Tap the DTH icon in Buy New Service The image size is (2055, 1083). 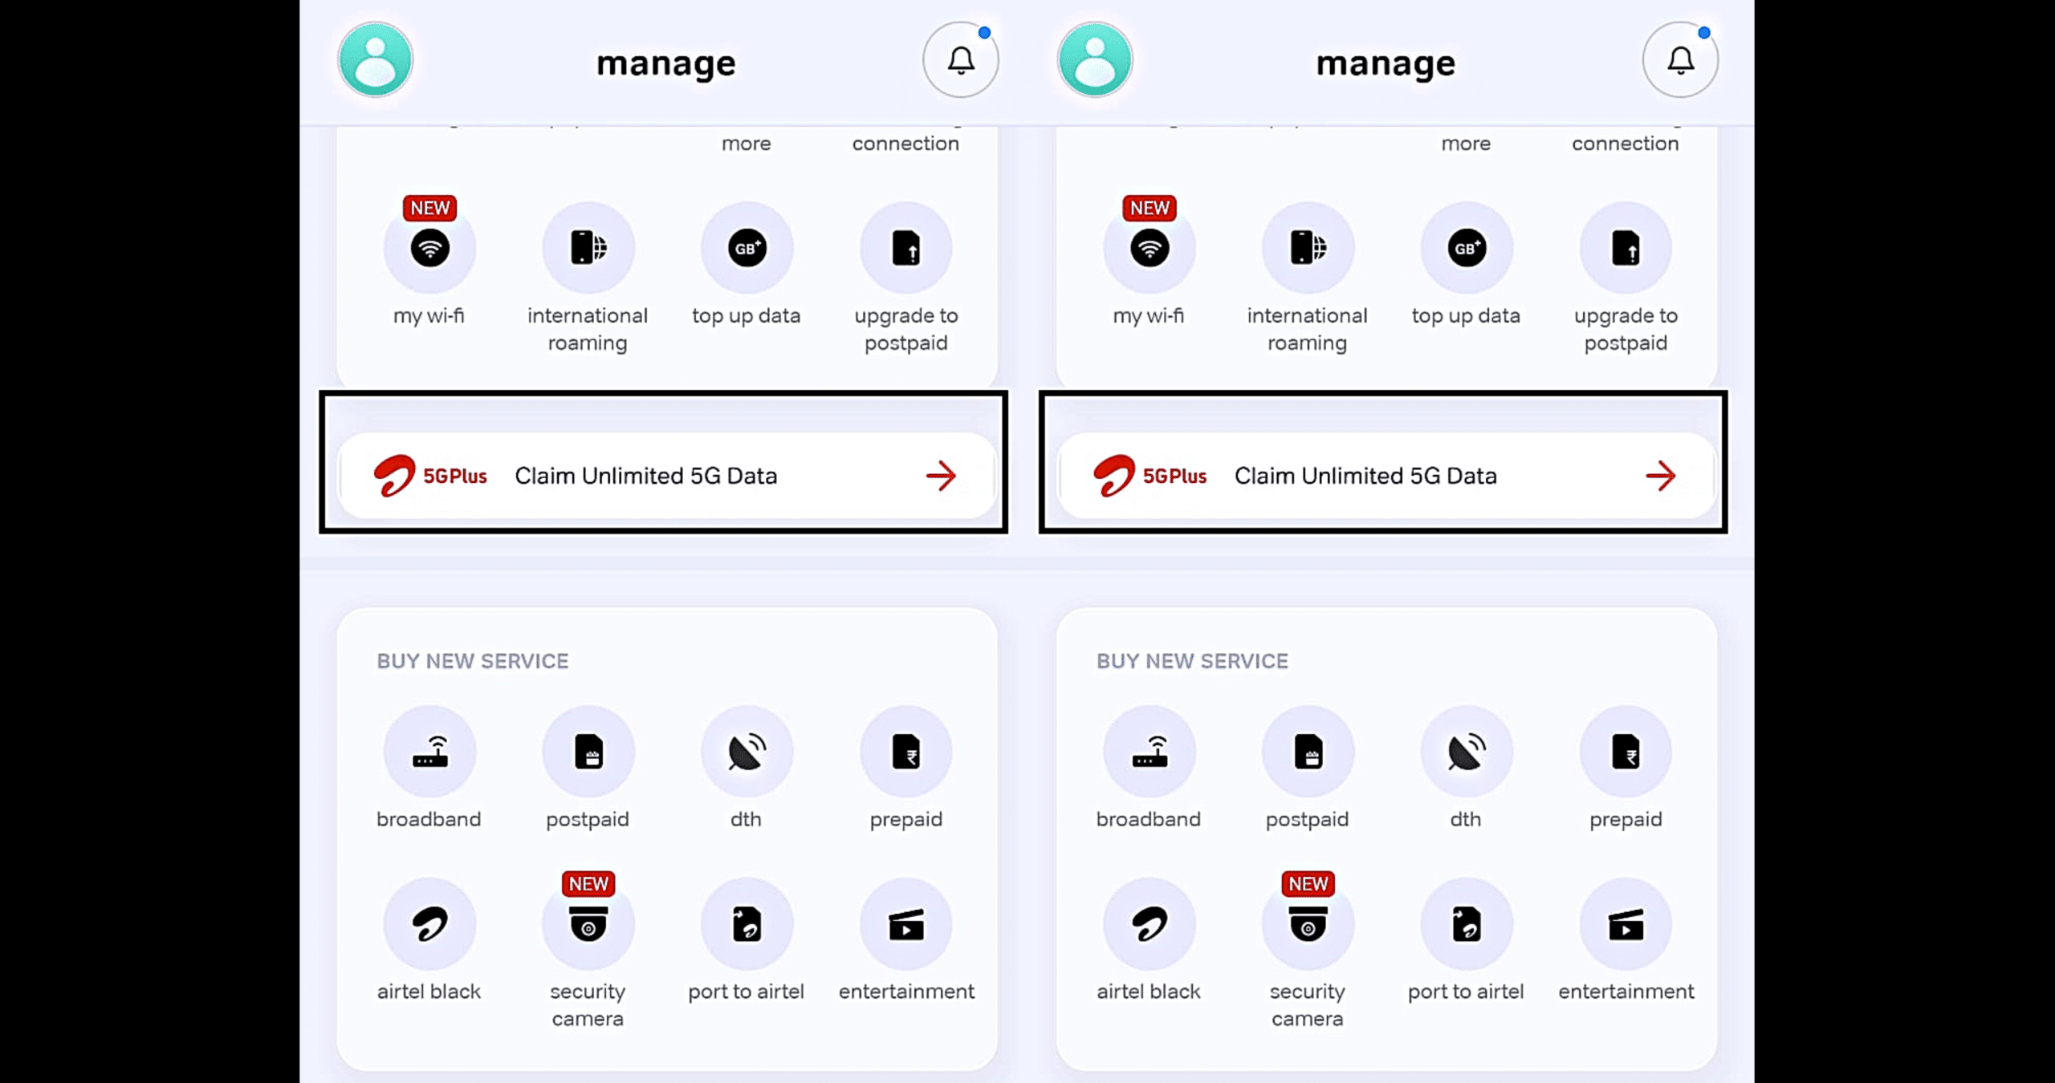tap(745, 752)
